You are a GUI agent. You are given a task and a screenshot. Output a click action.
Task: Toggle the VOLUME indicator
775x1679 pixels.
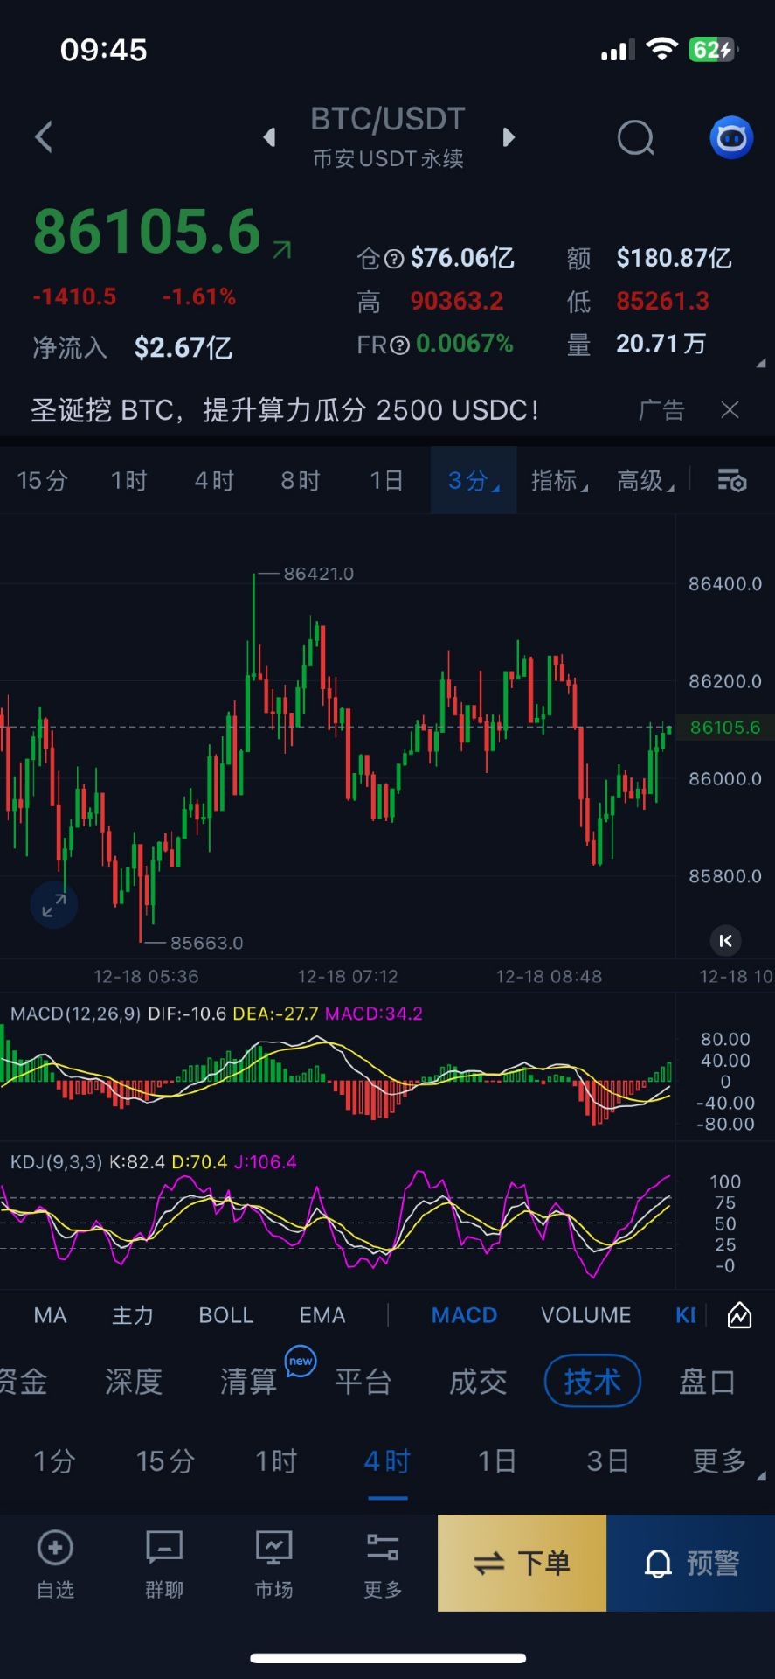coord(585,1315)
